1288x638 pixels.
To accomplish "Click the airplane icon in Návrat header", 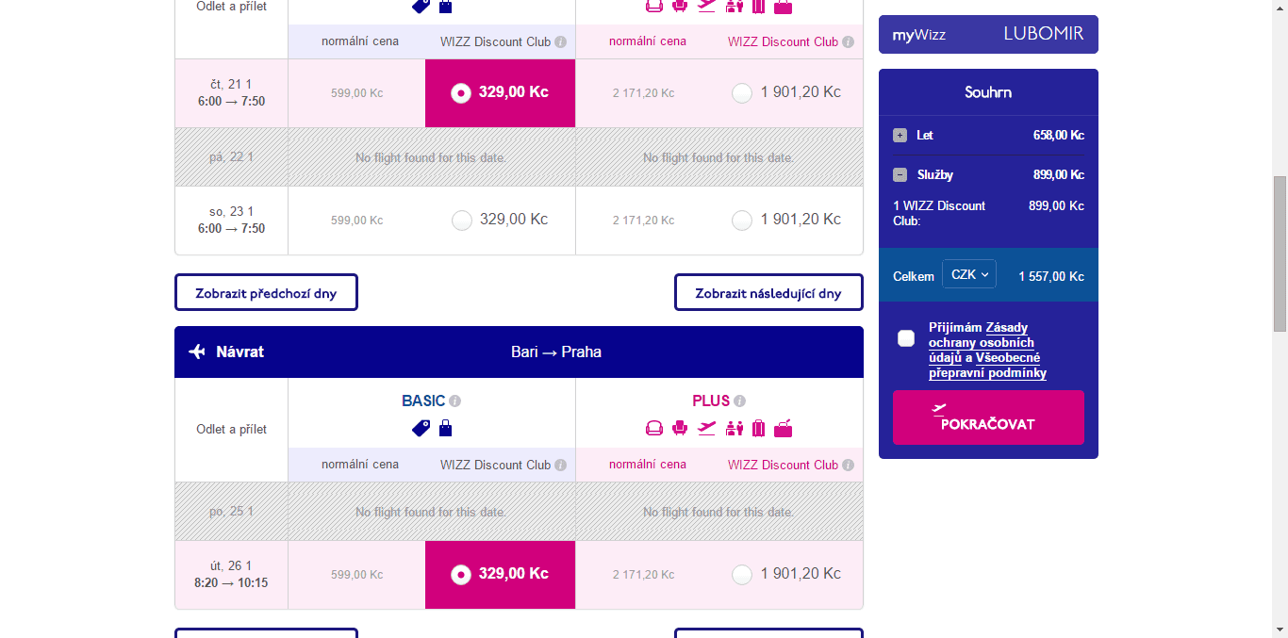I will (x=197, y=352).
